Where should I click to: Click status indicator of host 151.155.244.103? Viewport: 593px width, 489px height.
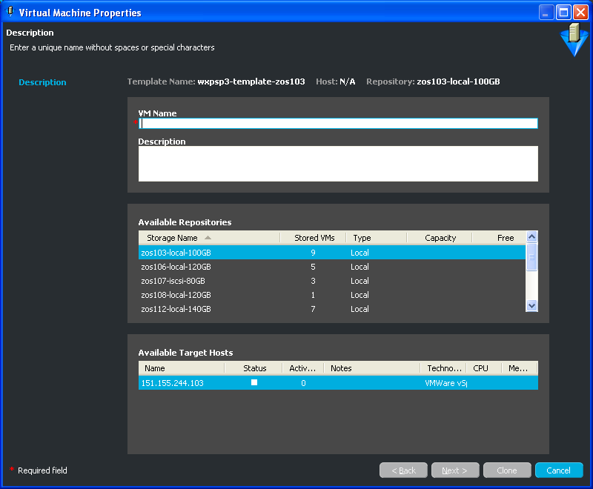[254, 382]
